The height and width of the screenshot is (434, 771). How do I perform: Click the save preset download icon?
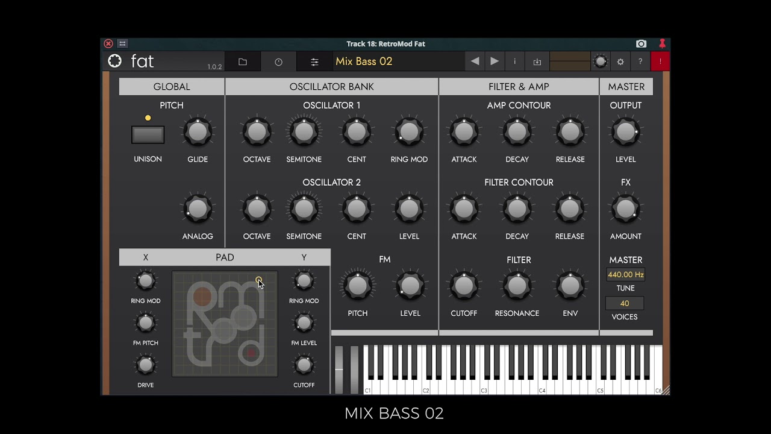tap(537, 61)
